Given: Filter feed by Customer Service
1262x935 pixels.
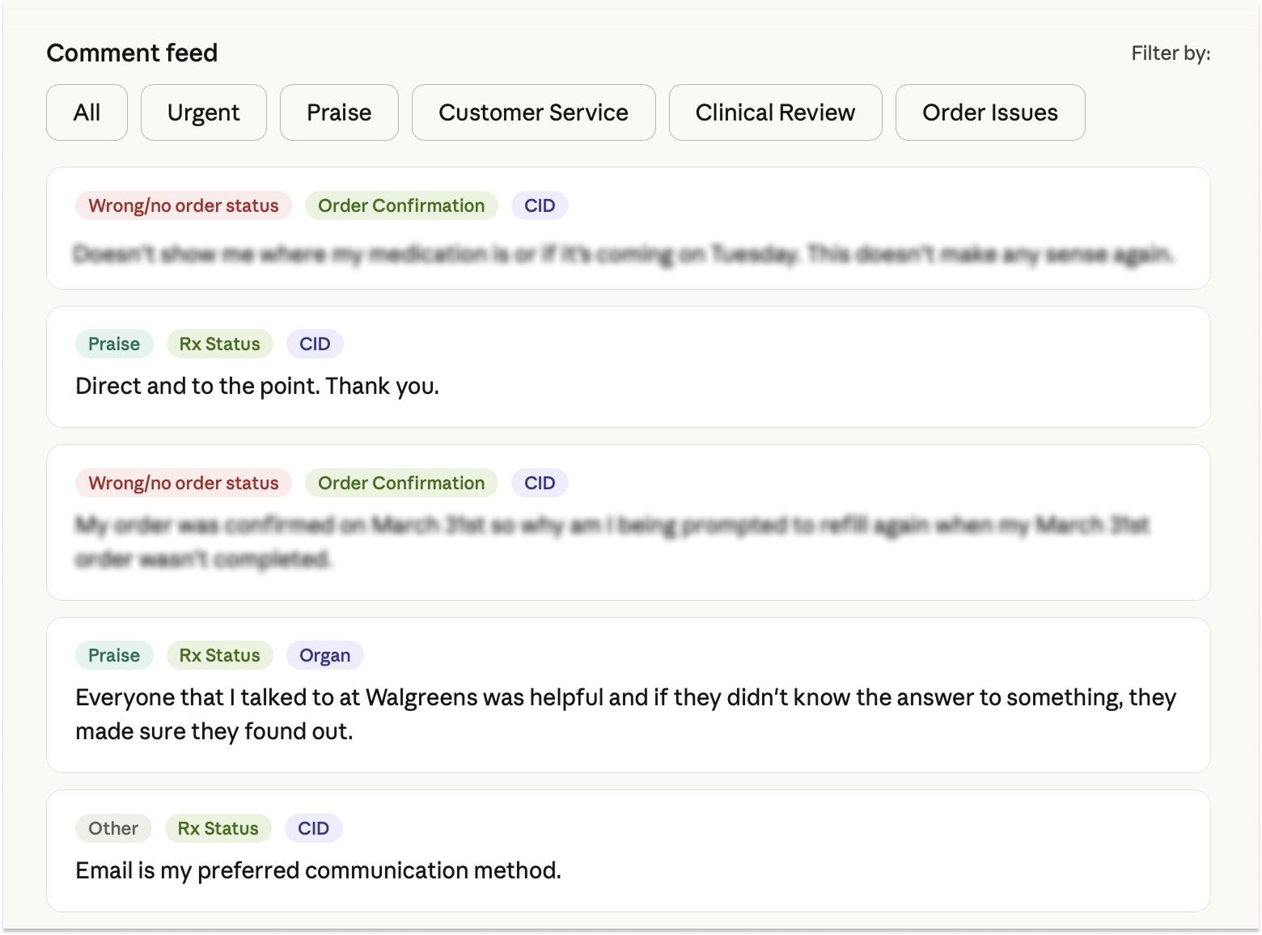Looking at the screenshot, I should tap(533, 112).
